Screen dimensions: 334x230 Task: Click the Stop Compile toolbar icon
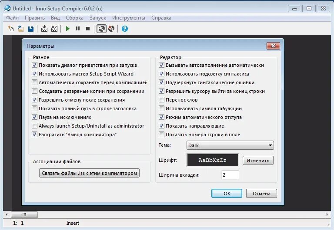tap(54, 29)
